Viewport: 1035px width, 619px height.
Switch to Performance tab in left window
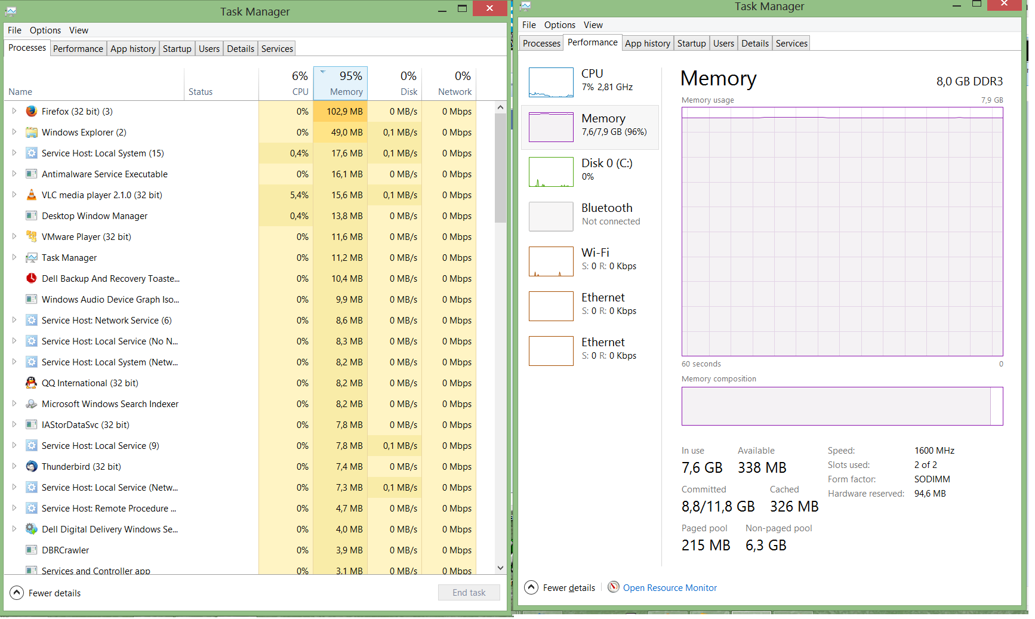[x=78, y=49]
